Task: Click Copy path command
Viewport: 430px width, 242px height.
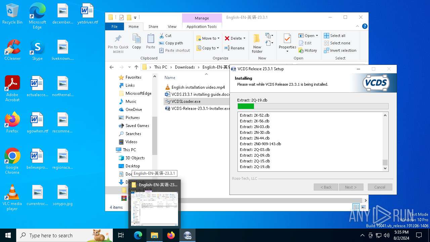Action: [x=171, y=43]
